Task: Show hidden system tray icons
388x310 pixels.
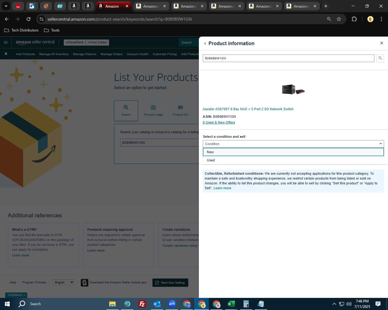Action: (x=334, y=304)
